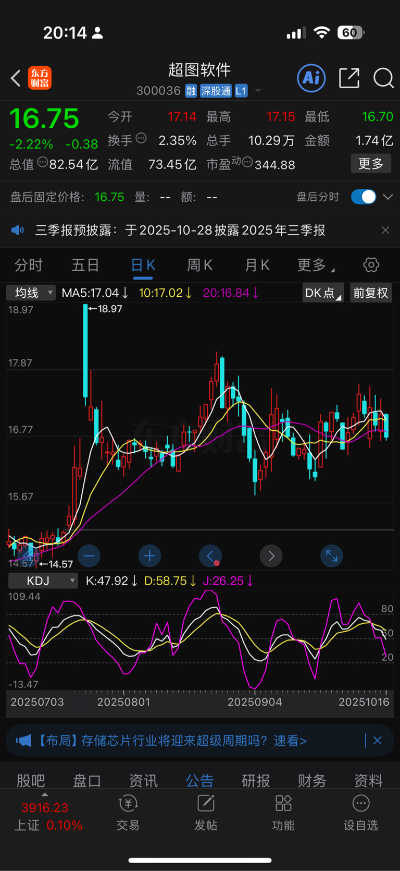Tap the 20:16.84 MA value
Screen dimensions: 400x871
[231, 293]
